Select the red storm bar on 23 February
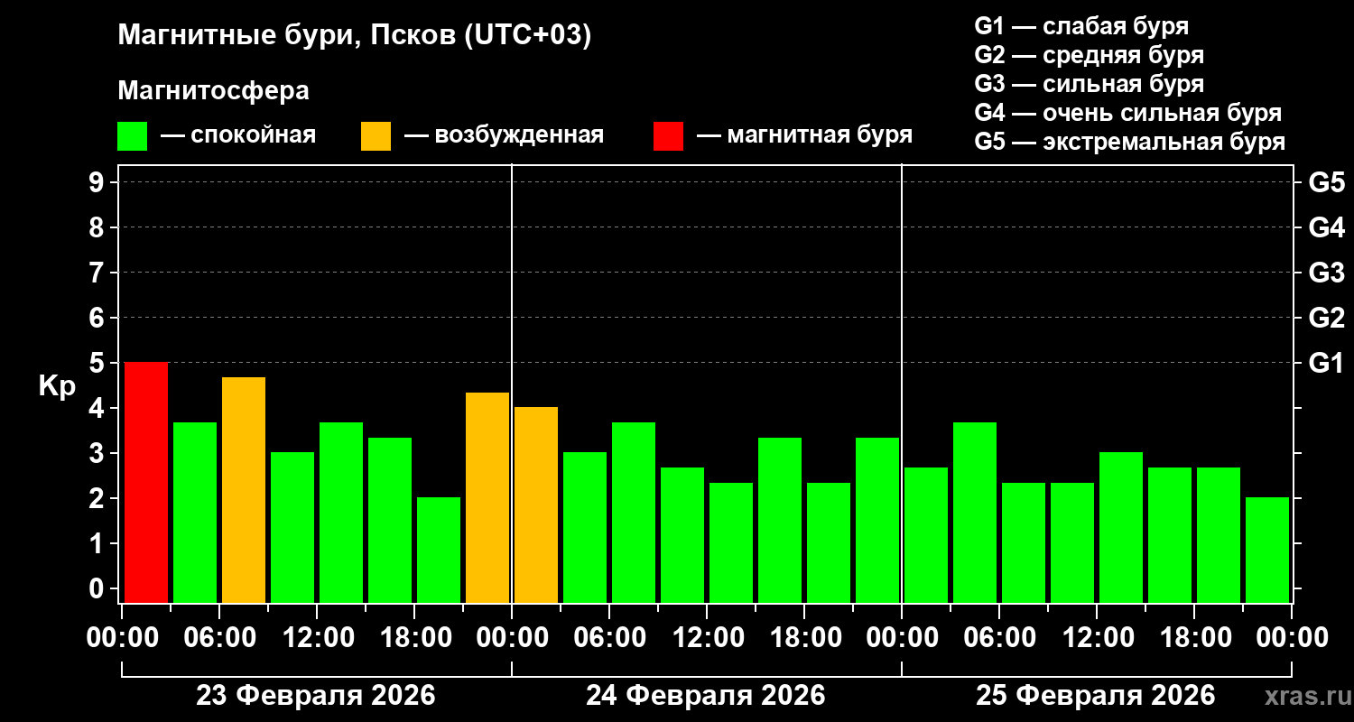The width and height of the screenshot is (1354, 722). pos(146,482)
